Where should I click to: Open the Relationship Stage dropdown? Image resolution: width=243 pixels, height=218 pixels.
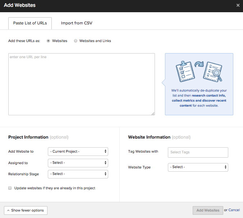(78, 174)
